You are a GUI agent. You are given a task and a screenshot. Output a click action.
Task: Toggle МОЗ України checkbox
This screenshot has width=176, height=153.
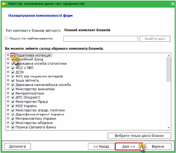13,106
